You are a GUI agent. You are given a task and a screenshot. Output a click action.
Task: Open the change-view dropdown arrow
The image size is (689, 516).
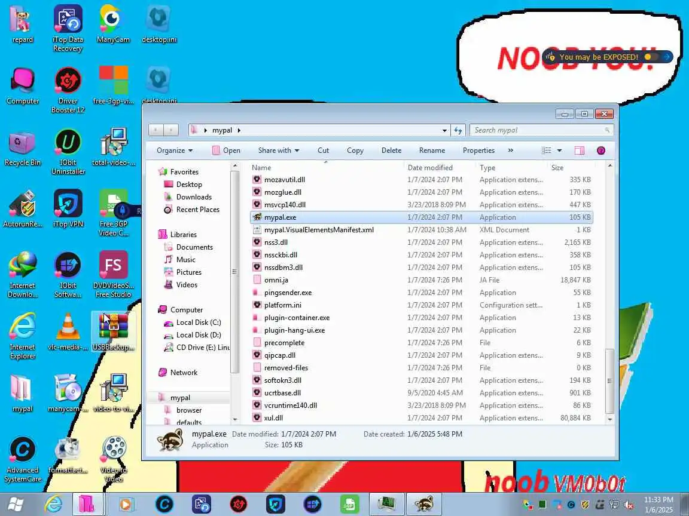click(559, 150)
